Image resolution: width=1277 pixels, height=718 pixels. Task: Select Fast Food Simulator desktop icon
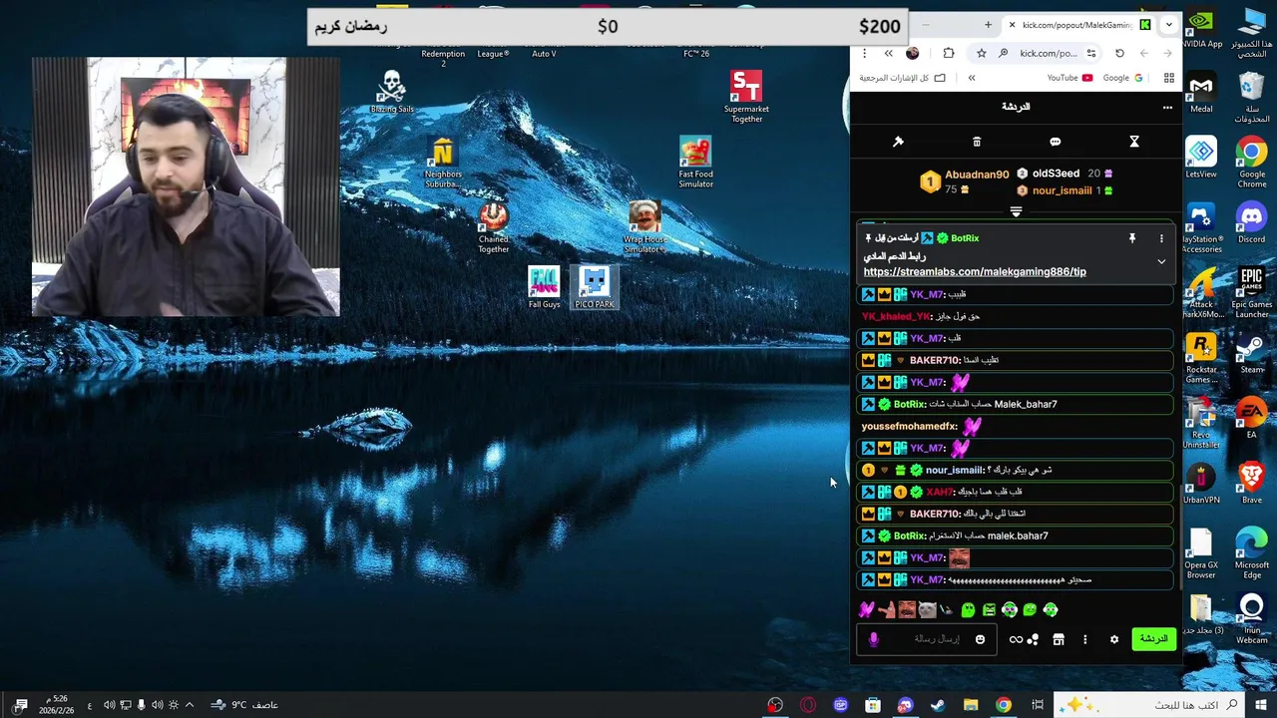[695, 163]
